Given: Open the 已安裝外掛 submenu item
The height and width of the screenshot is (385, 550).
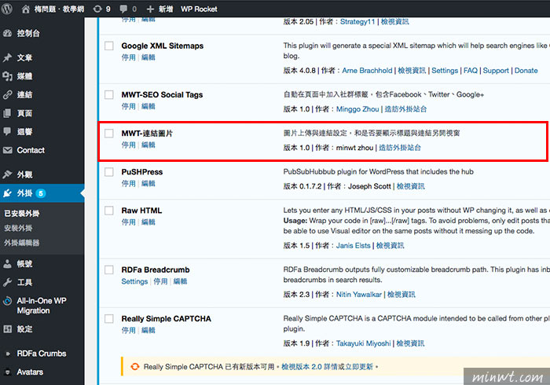Looking at the screenshot, I should click(x=22, y=214).
